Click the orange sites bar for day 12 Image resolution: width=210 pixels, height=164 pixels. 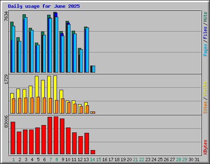[x=81, y=110]
